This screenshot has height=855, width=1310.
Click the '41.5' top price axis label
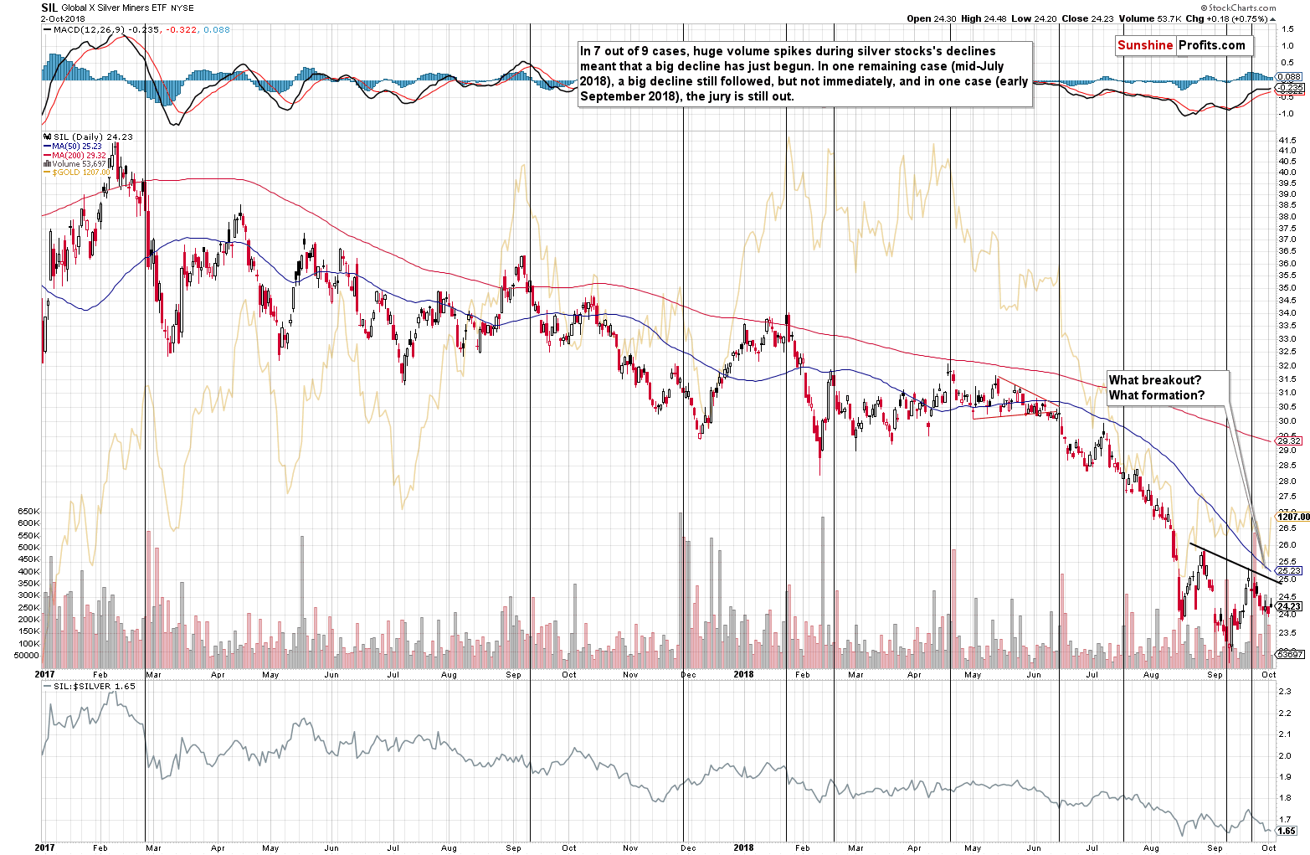[x=1287, y=139]
